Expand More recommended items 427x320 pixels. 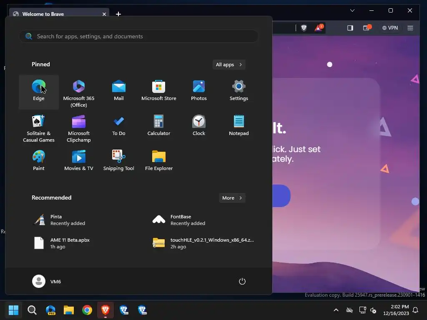click(x=232, y=198)
